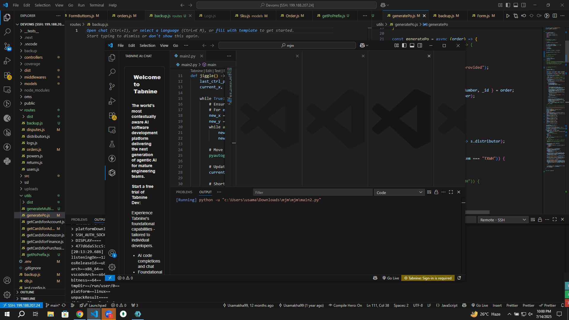
Task: Open Search in the mjm window activity bar
Action: [x=112, y=72]
